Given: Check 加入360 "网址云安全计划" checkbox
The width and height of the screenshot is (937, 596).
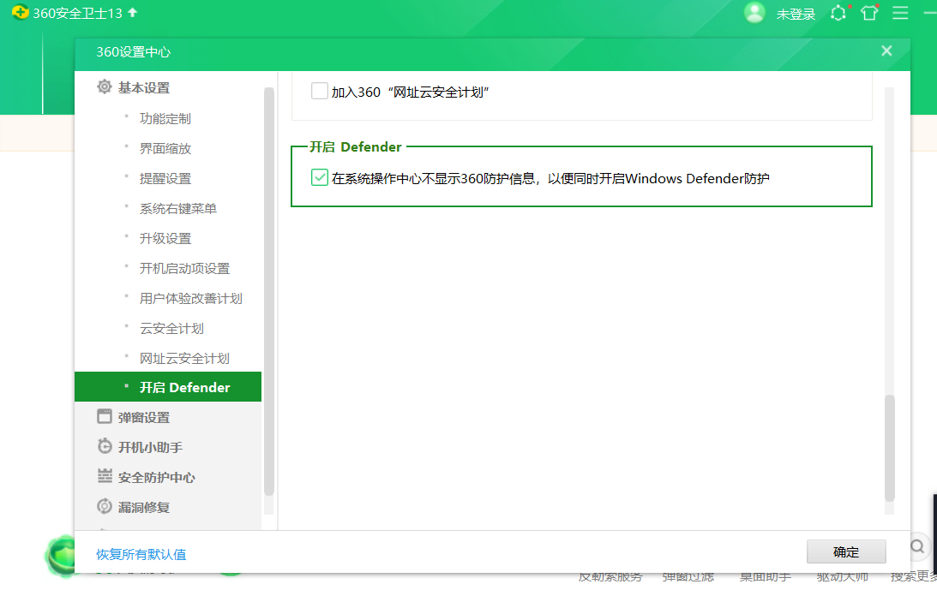Looking at the screenshot, I should pos(320,91).
